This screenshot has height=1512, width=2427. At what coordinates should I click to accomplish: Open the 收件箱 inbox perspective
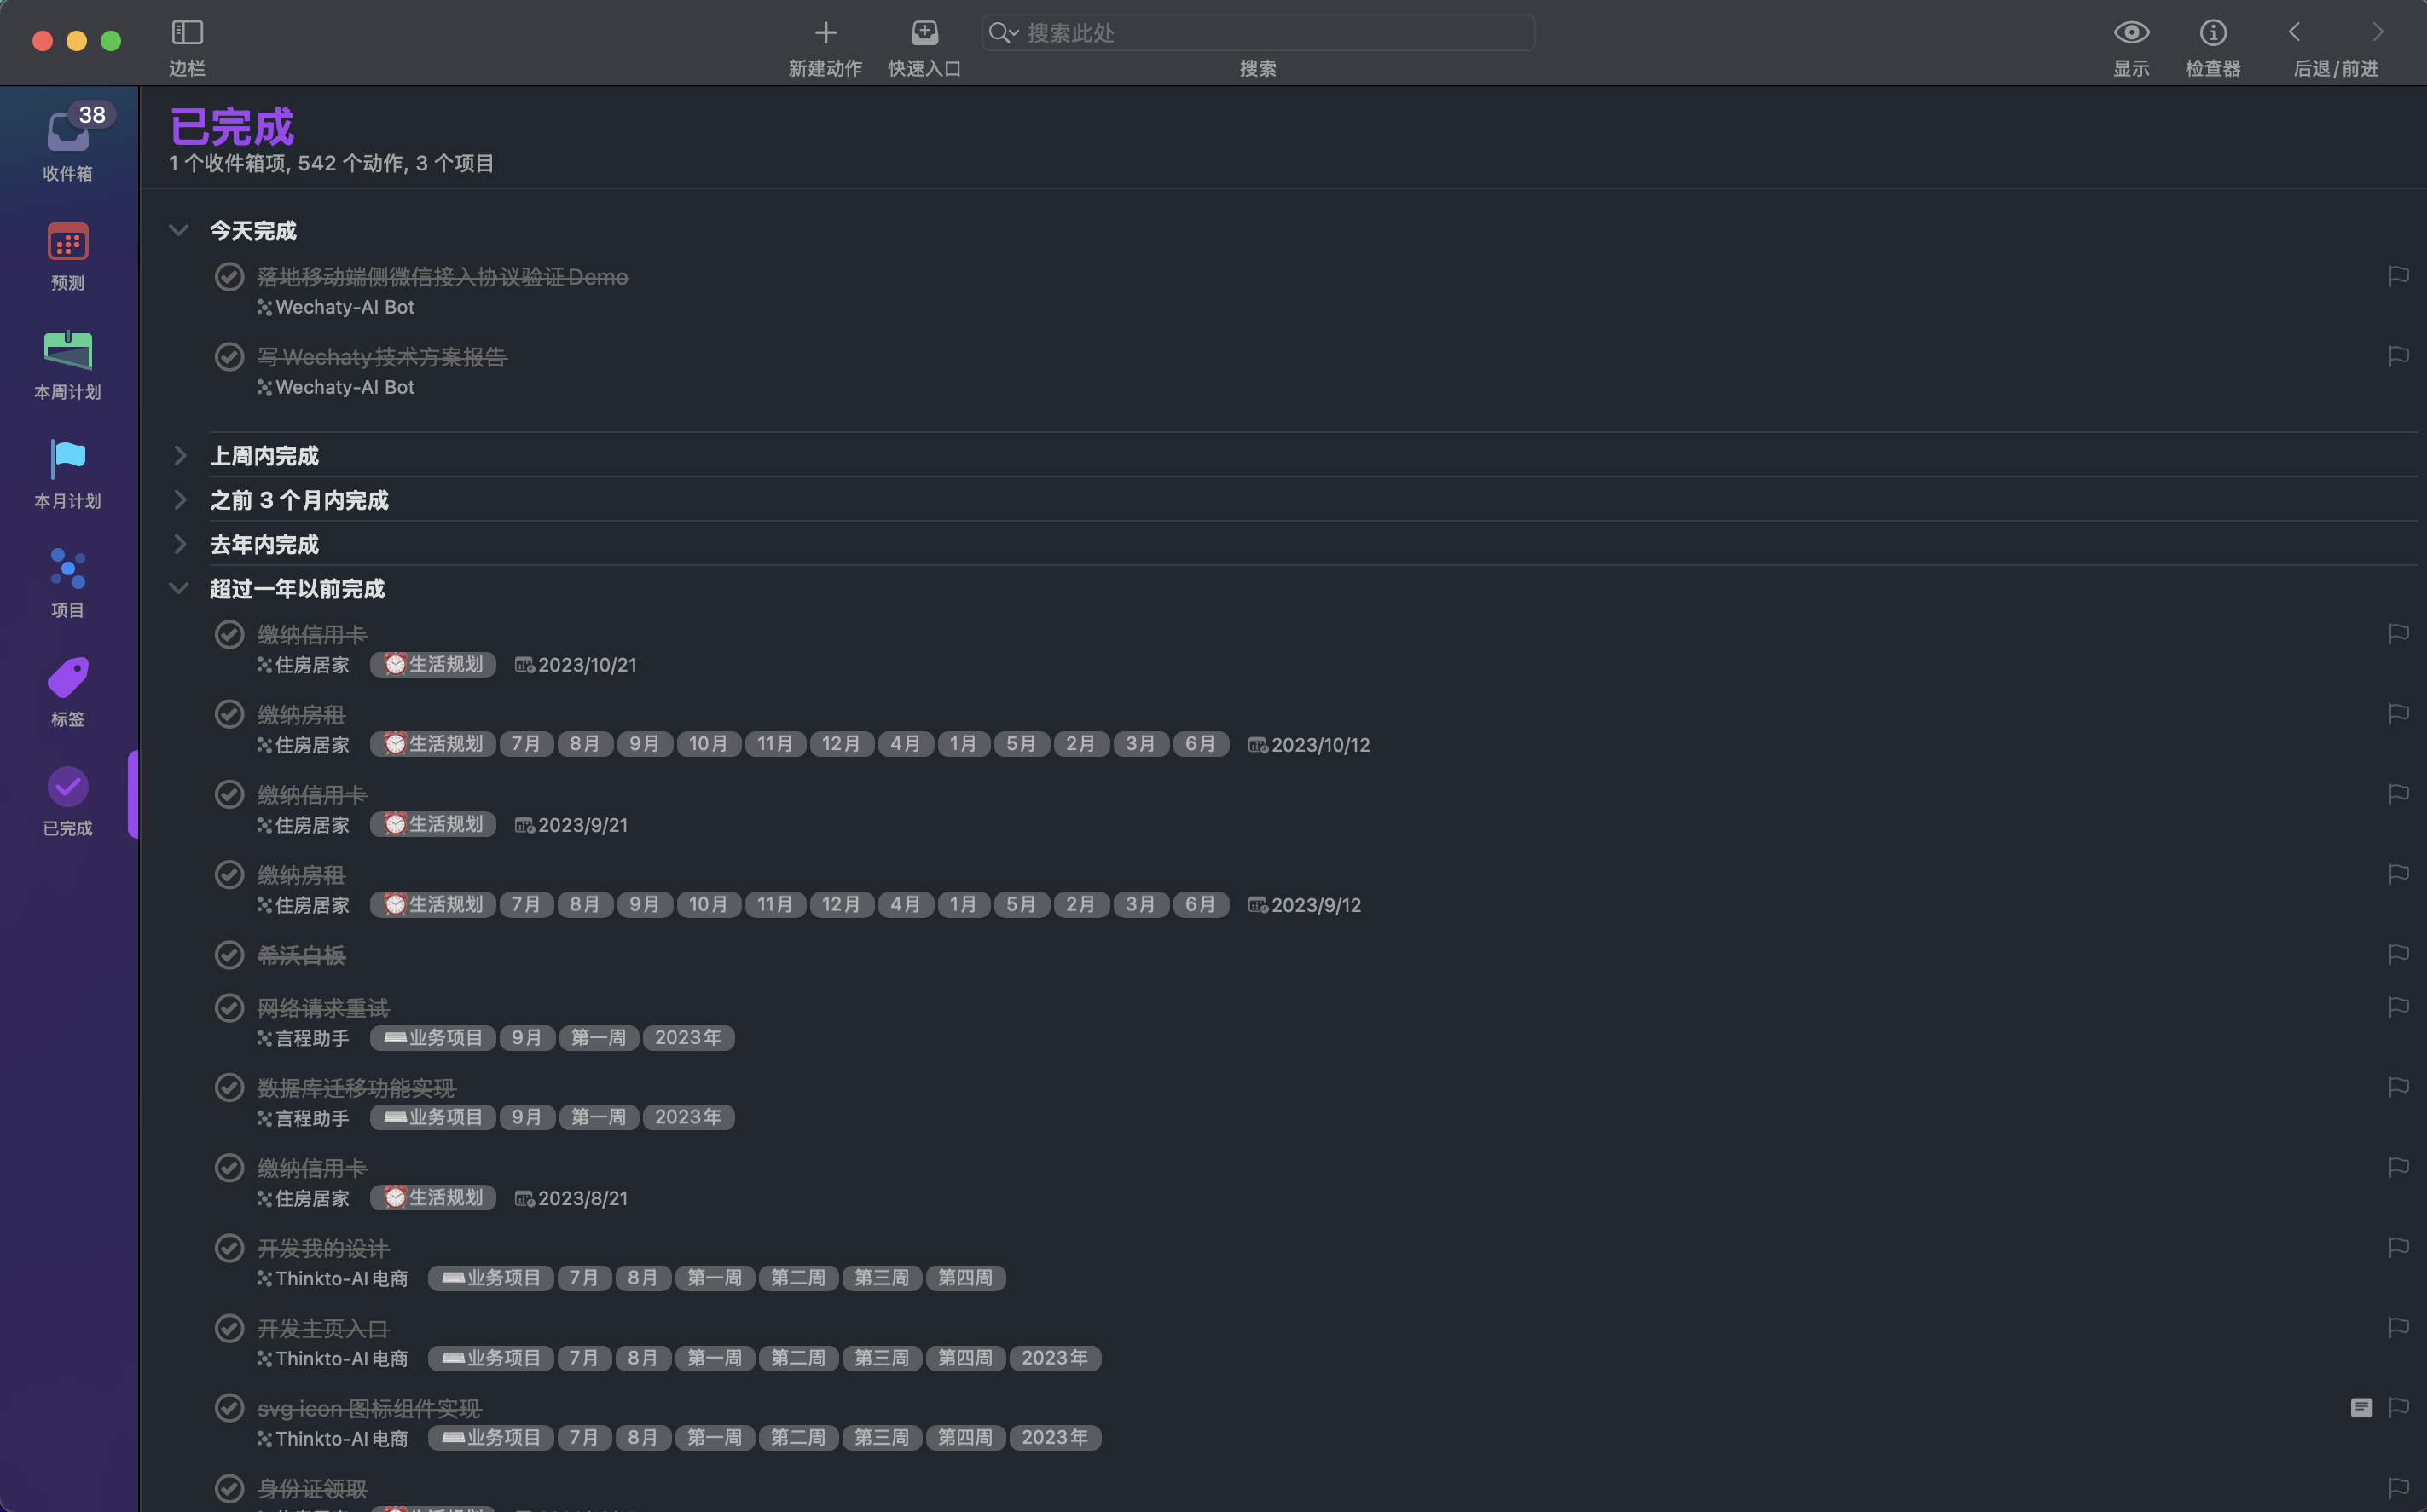(68, 143)
